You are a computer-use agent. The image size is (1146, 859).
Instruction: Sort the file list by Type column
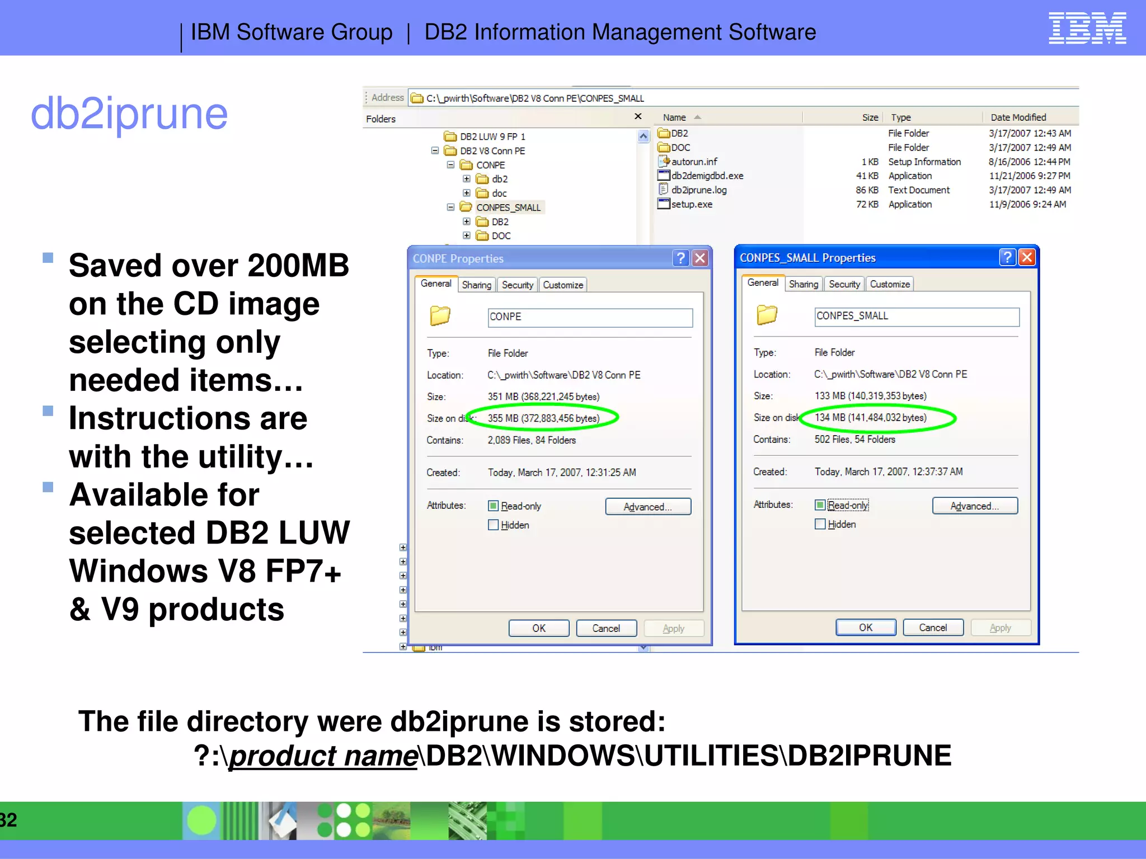(x=933, y=117)
